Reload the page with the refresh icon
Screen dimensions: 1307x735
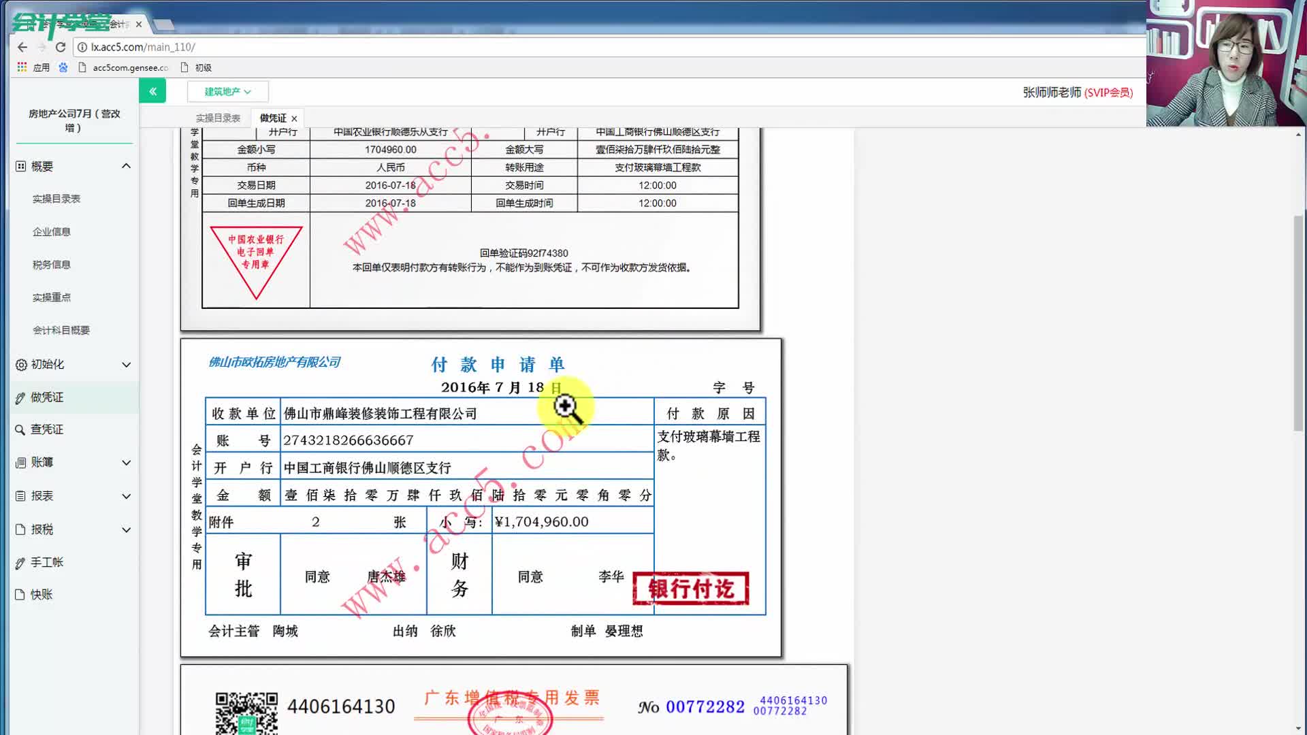(61, 47)
